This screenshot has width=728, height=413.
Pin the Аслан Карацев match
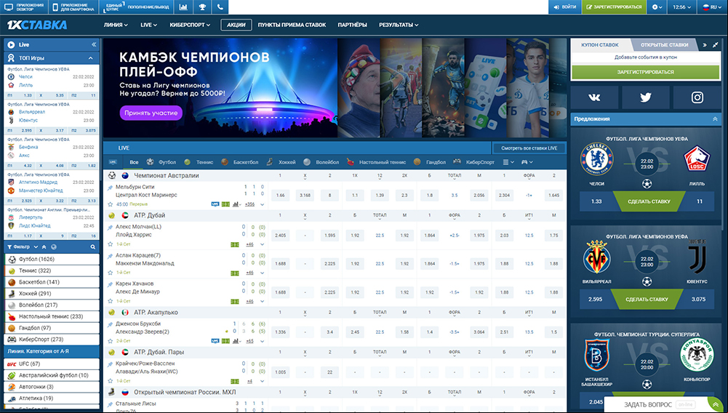(x=110, y=256)
